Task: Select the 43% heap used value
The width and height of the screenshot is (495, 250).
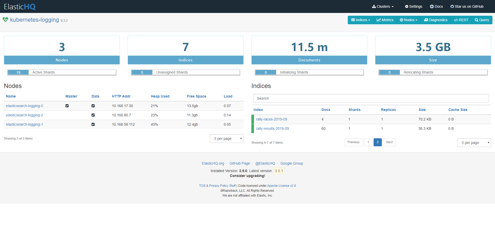Action: (154, 124)
